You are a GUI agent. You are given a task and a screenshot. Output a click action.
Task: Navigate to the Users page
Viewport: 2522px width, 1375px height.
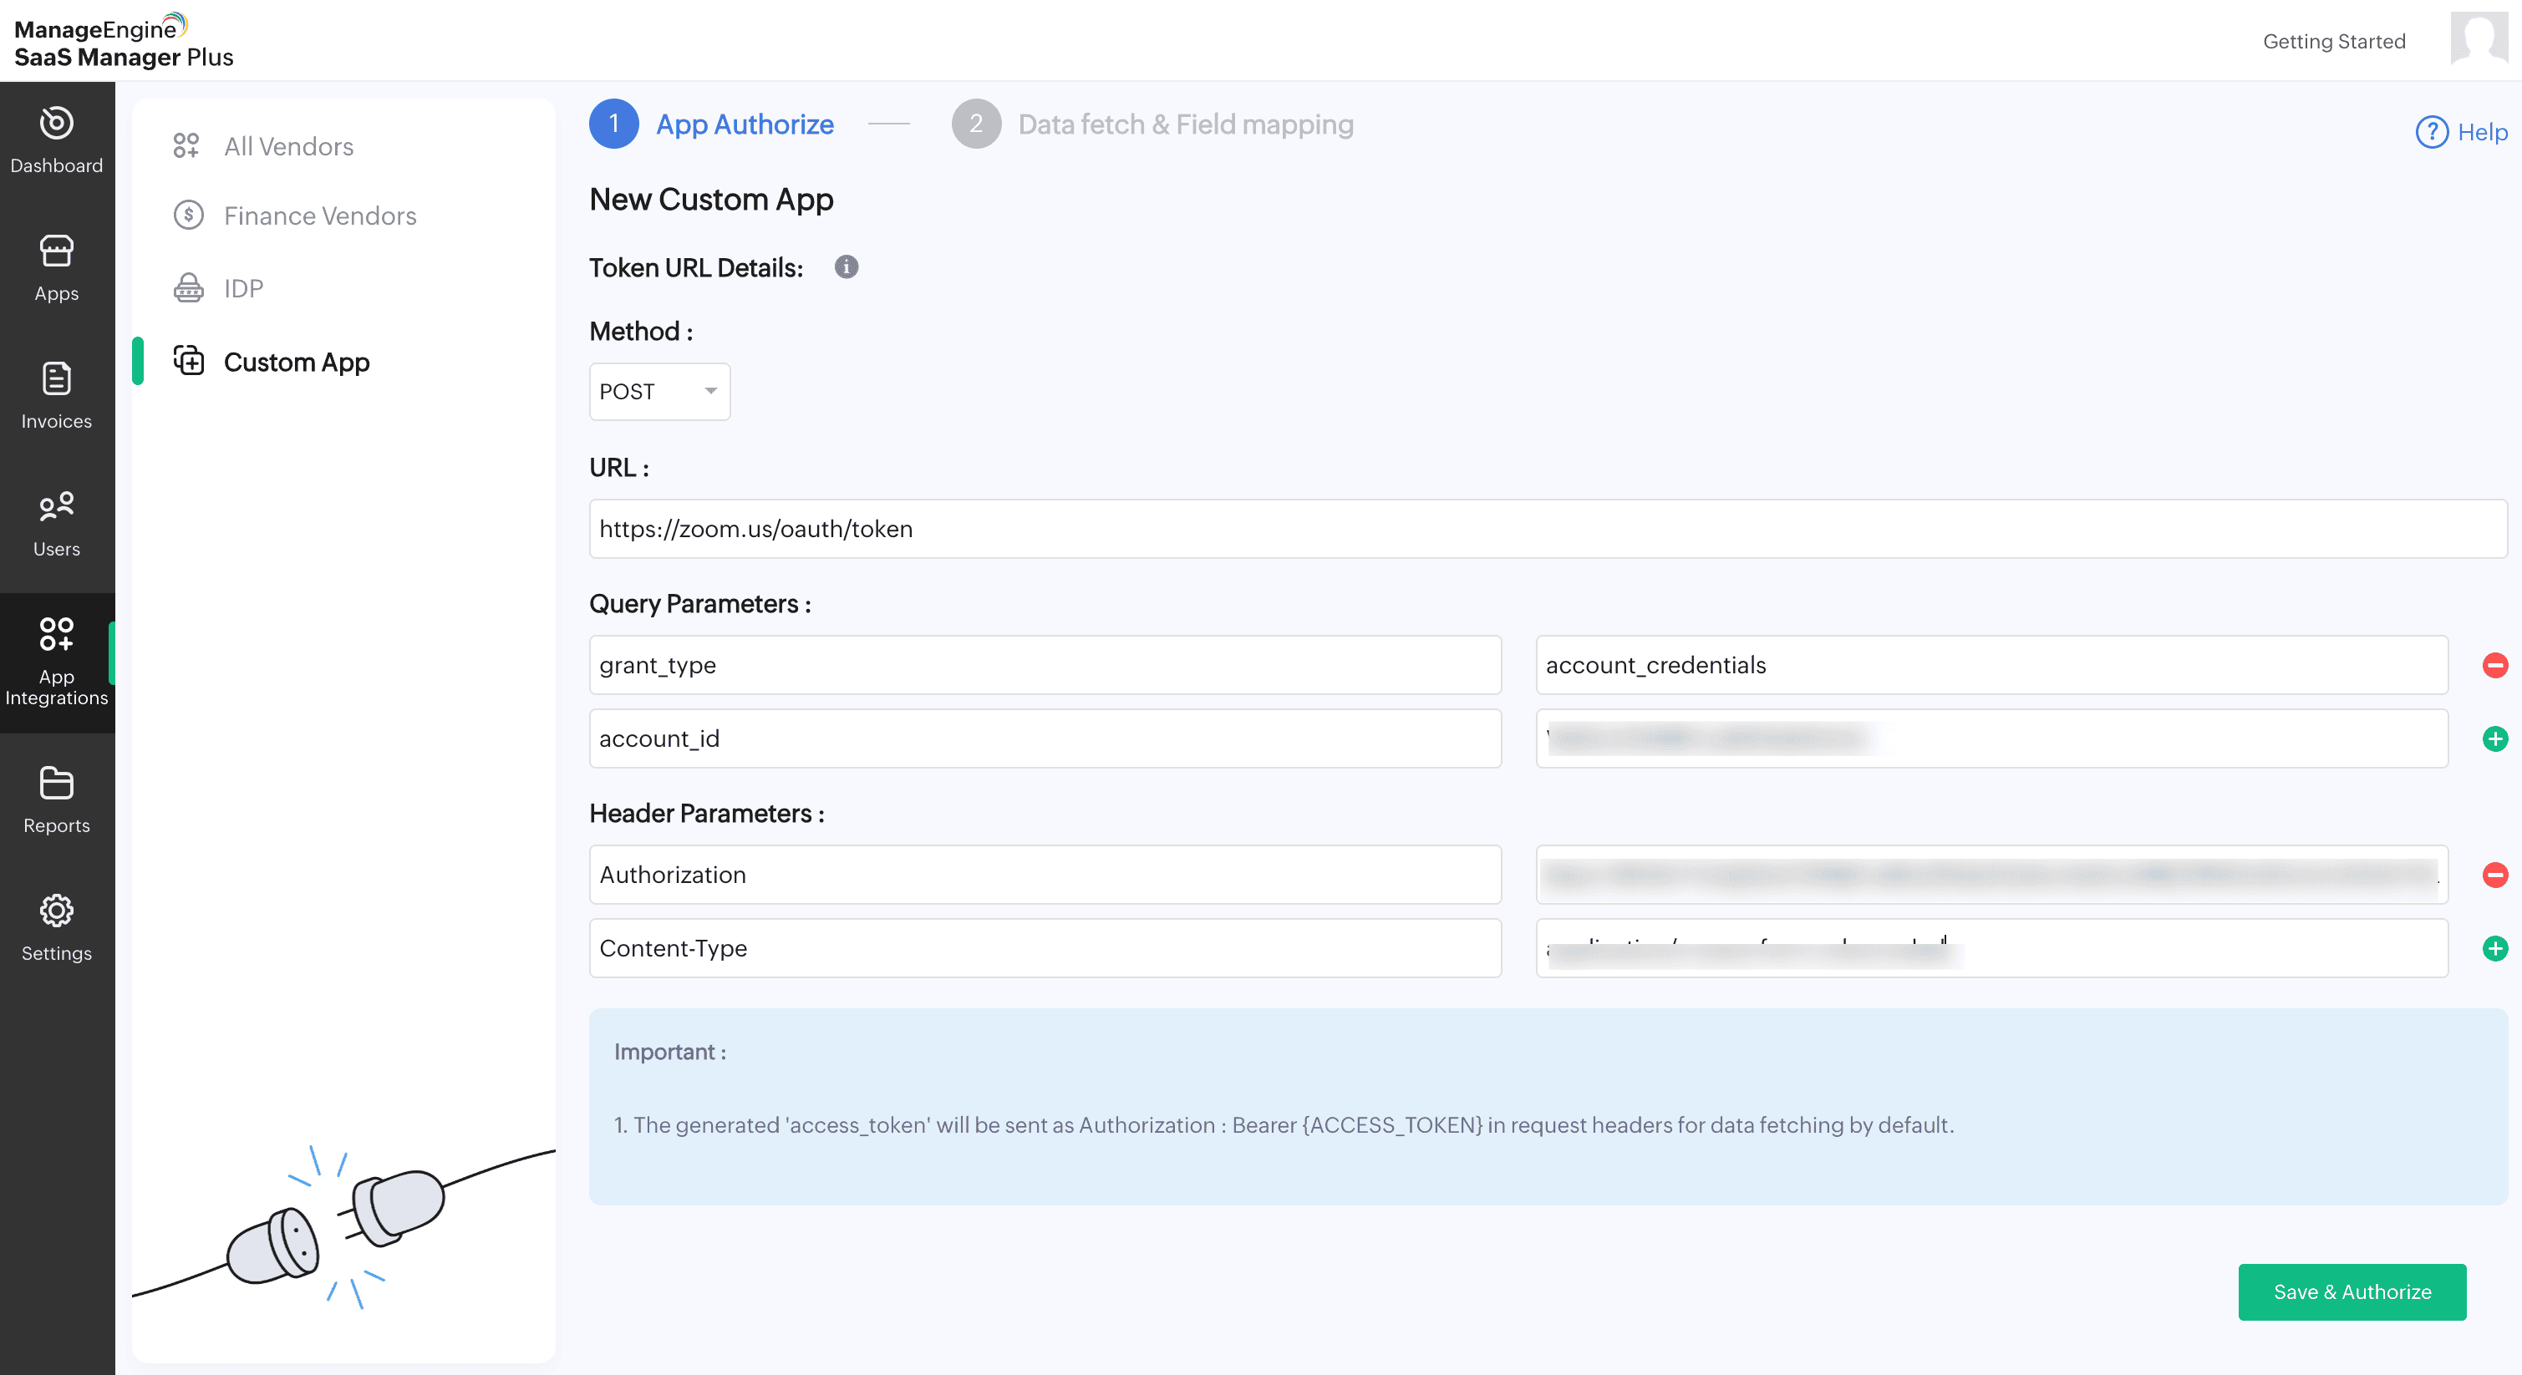pos(57,524)
